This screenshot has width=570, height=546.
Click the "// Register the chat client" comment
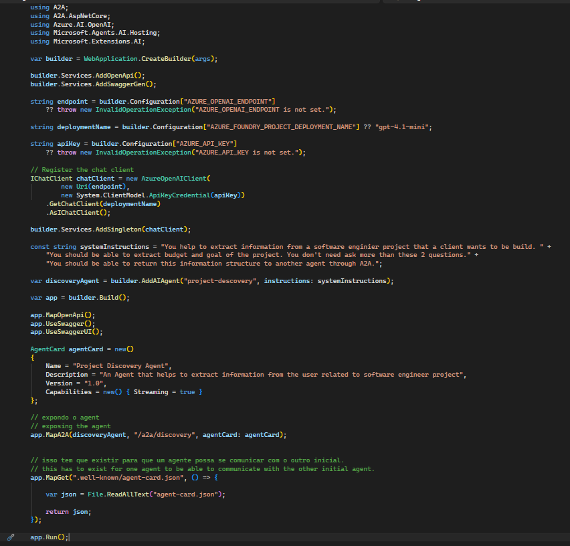(x=82, y=170)
